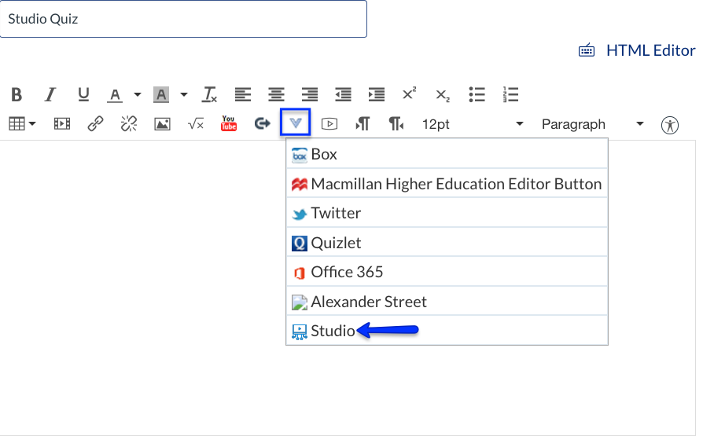Insert or edit embedded media icon
The height and width of the screenshot is (436, 703).
[62, 123]
